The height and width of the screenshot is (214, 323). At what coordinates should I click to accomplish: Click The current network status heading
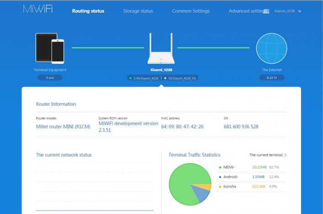64,155
